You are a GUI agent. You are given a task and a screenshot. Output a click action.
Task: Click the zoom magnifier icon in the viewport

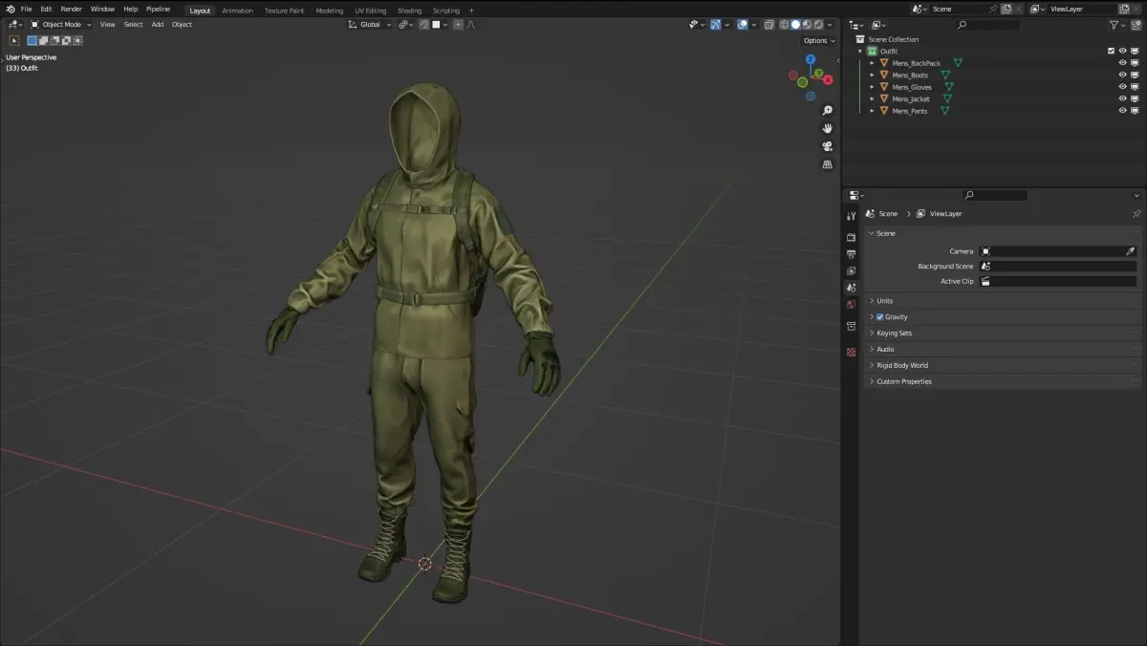[827, 111]
